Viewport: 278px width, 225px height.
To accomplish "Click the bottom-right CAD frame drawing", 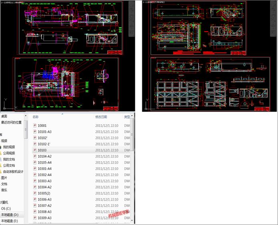I will click(210, 84).
